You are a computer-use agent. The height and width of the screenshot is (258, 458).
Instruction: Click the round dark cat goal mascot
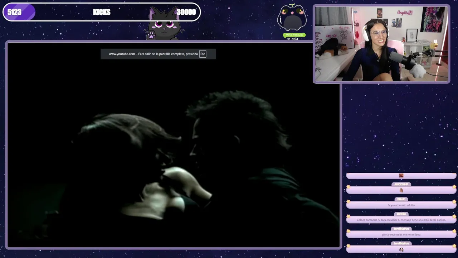(292, 18)
